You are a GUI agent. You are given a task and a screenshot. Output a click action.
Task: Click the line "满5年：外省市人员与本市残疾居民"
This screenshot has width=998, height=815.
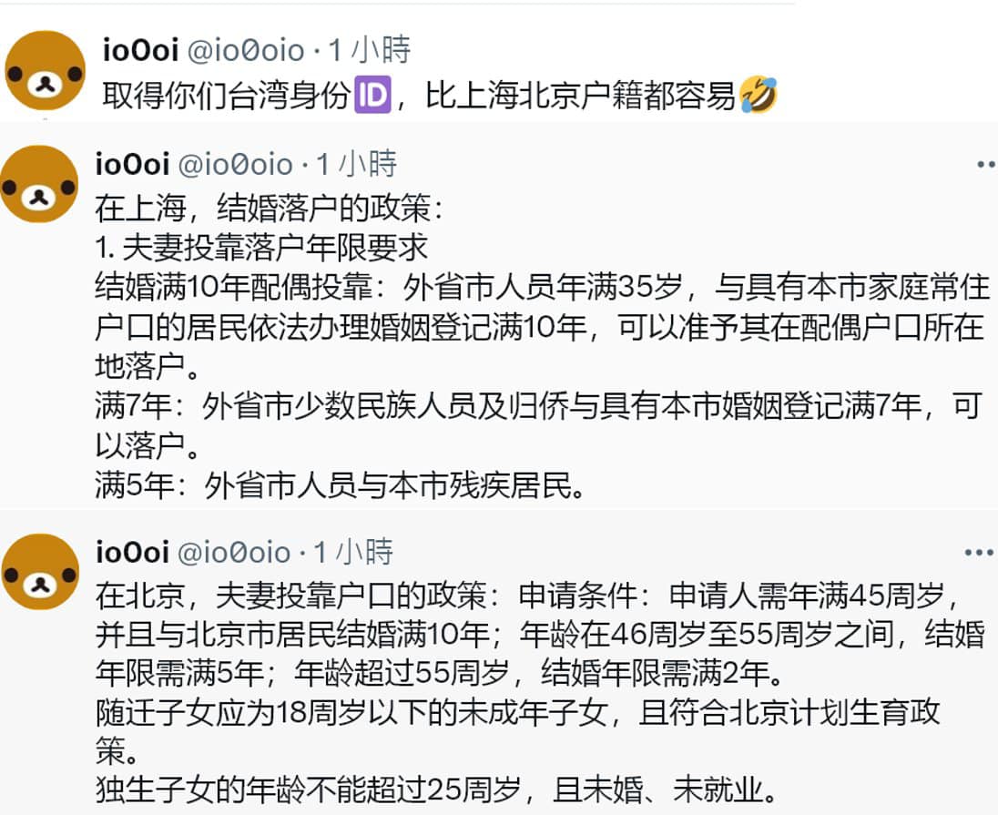(x=339, y=487)
